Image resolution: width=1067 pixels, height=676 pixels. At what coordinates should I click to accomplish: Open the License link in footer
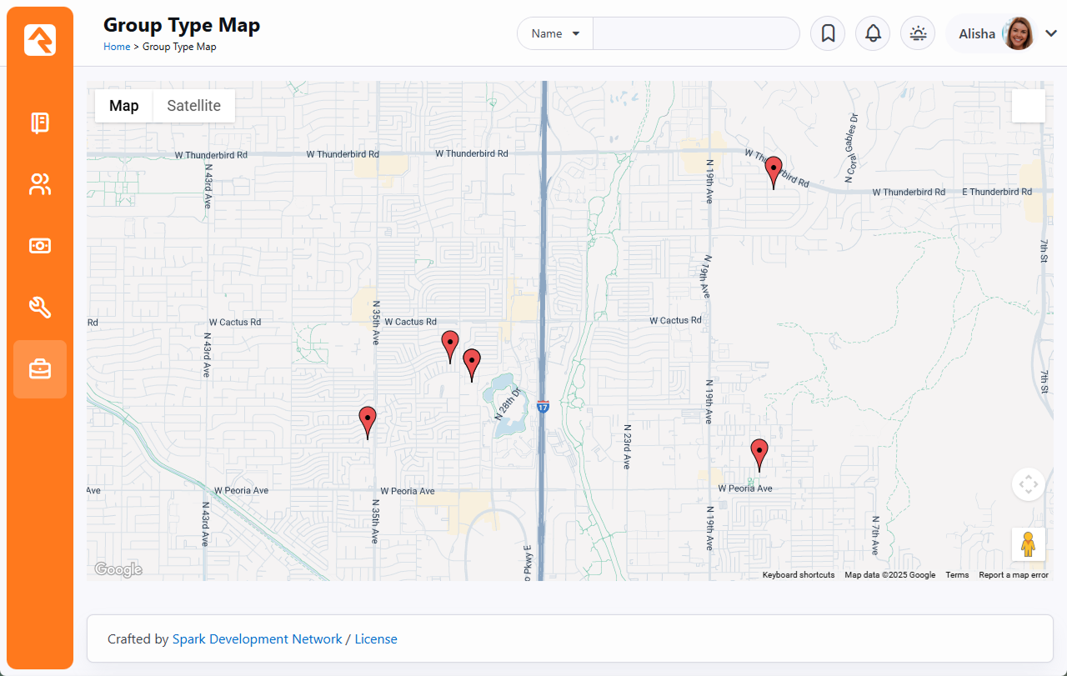pyautogui.click(x=376, y=639)
